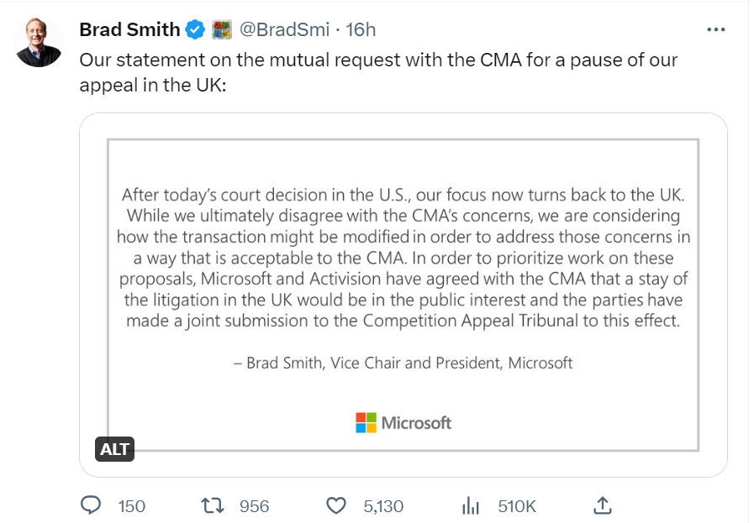Screen dimensions: 754x523
Task: Open the @BradSmi handle link
Action: point(284,29)
